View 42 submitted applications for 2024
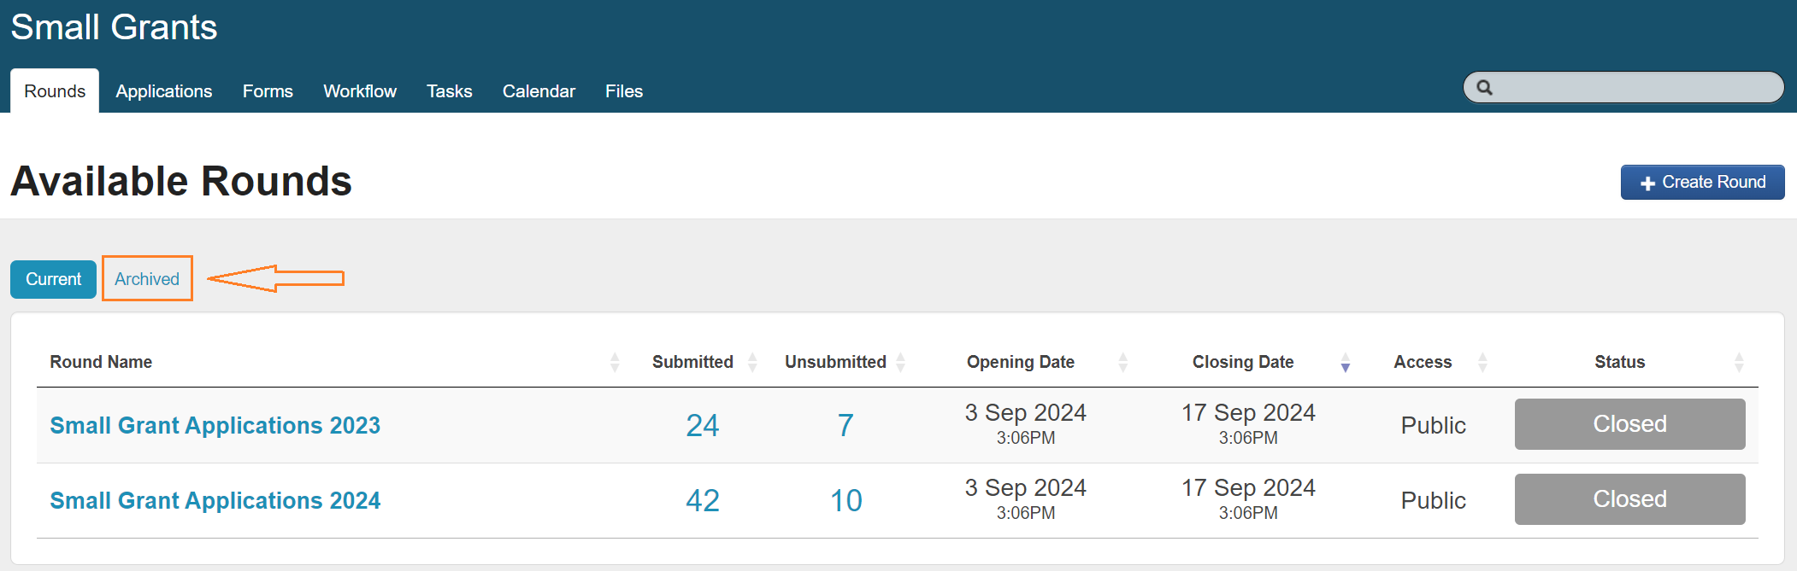Screen dimensions: 1797x571 (x=703, y=500)
